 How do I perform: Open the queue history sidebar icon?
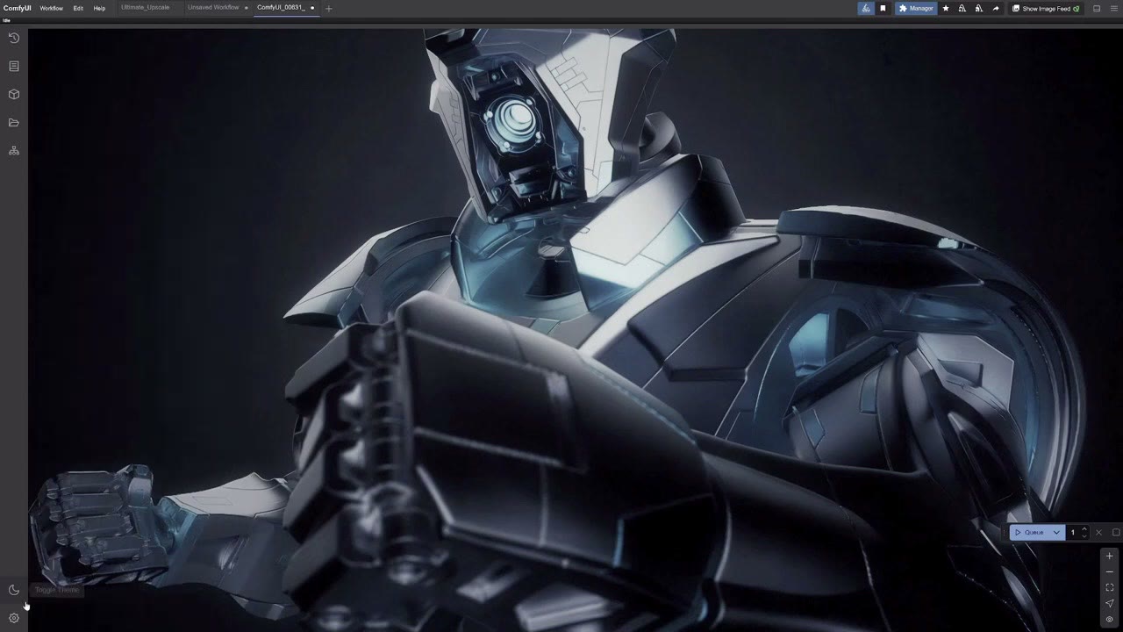click(x=14, y=38)
